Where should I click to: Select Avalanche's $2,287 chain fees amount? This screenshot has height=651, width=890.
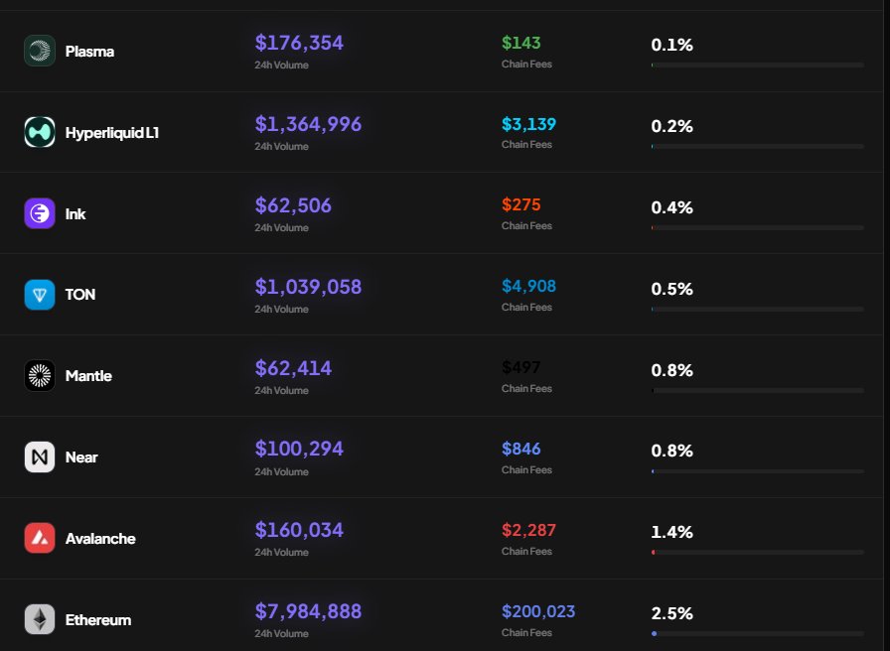[x=528, y=530]
